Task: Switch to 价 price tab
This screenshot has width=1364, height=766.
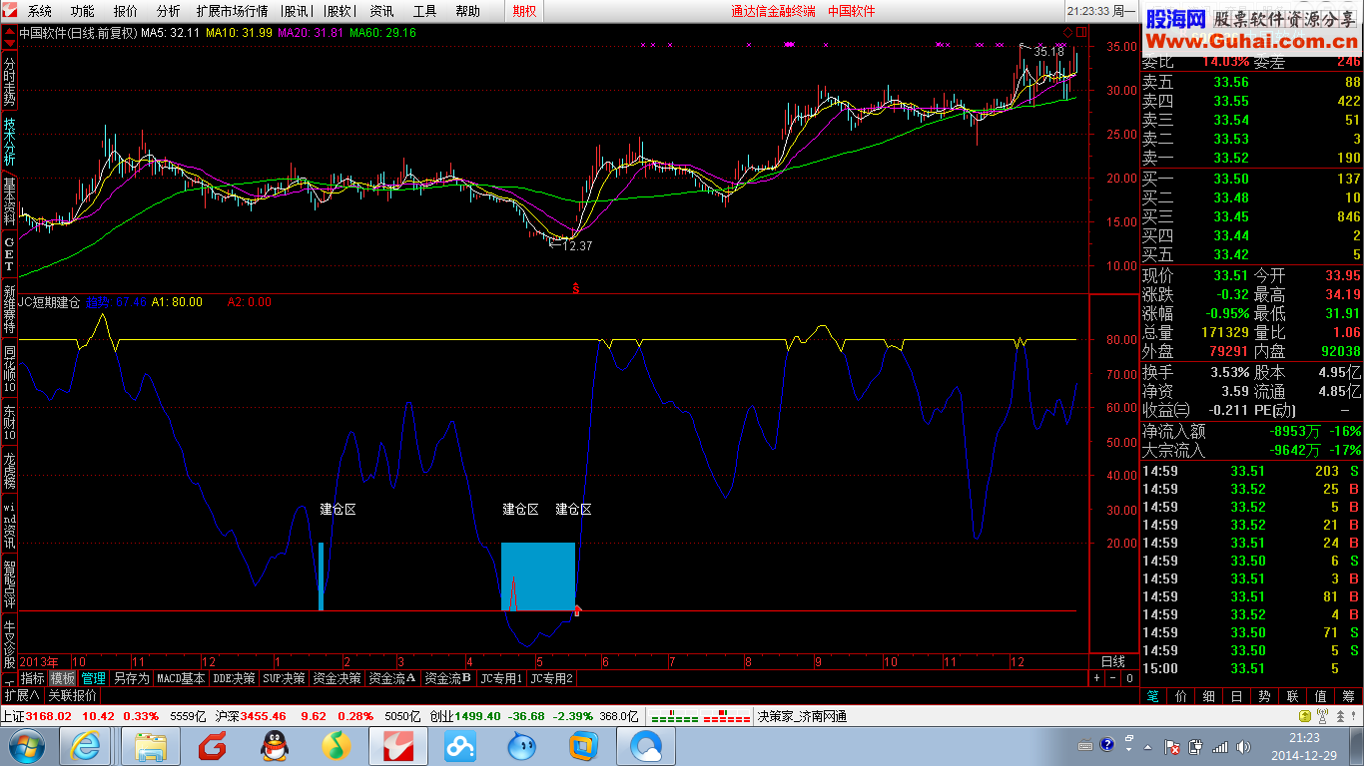Action: coord(1181,696)
